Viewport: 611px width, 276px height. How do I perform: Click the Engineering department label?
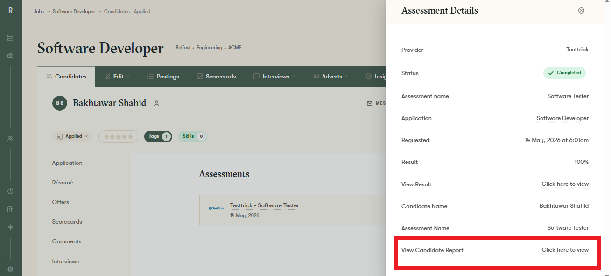209,48
